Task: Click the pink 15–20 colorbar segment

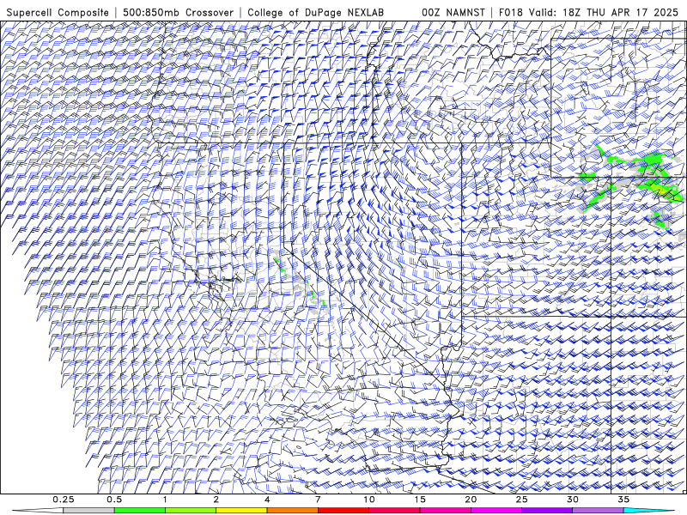Action: click(445, 511)
